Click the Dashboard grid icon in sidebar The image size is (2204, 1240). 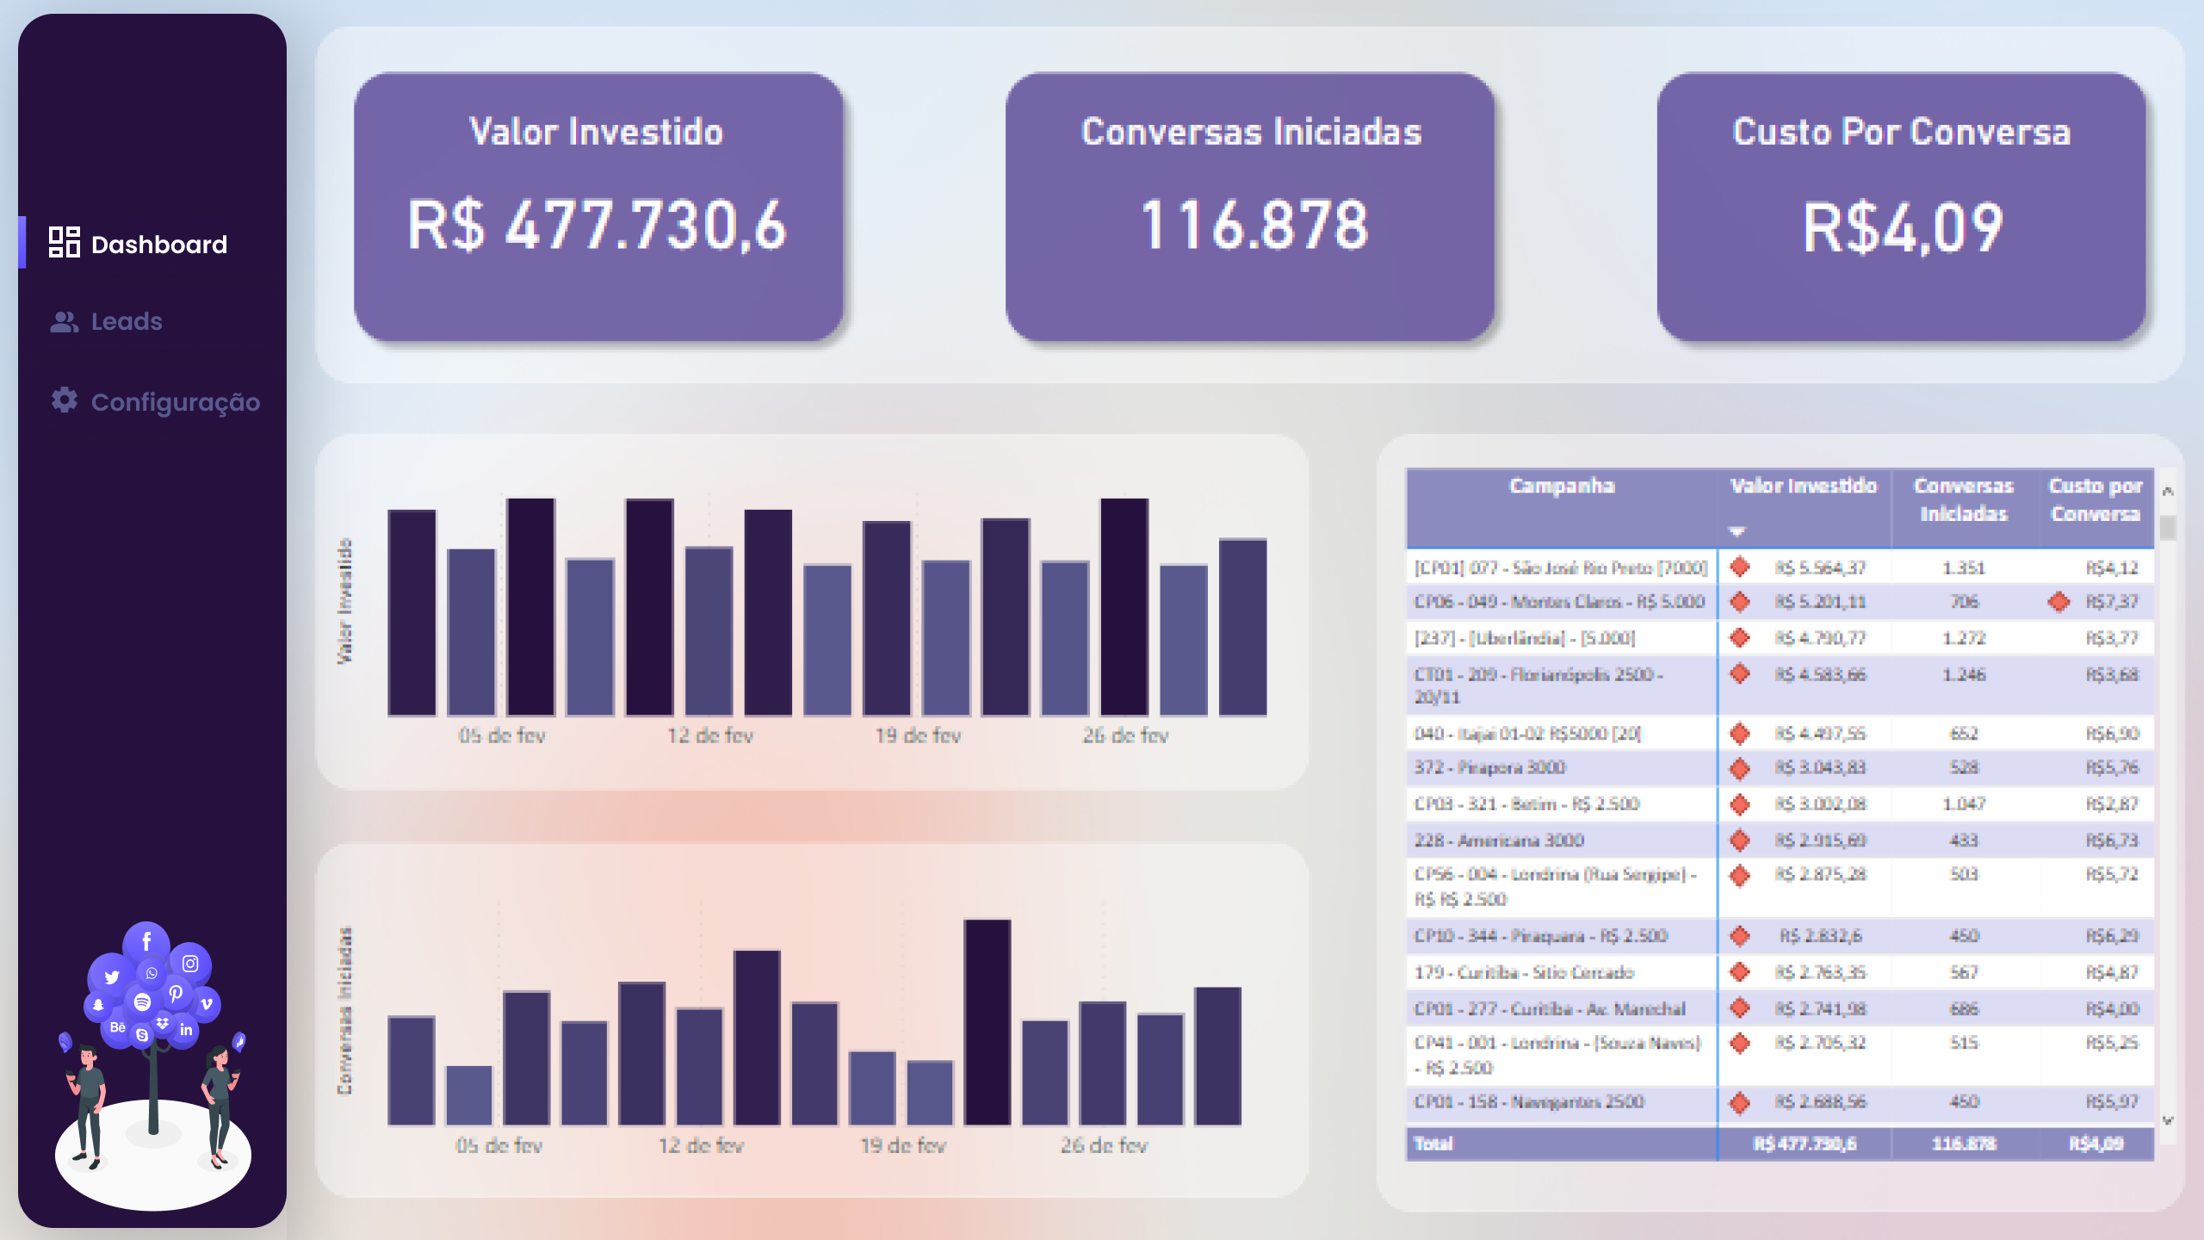[x=65, y=242]
